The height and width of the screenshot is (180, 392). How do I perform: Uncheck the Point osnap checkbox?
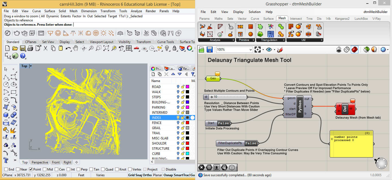pyautogui.click(x=31, y=169)
